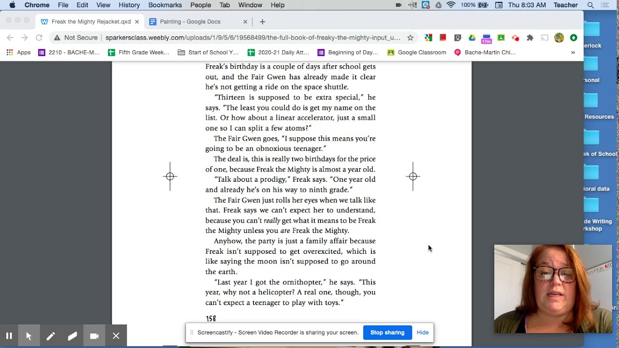Select the Screencastify eraser tool
619x348 pixels.
(72, 336)
